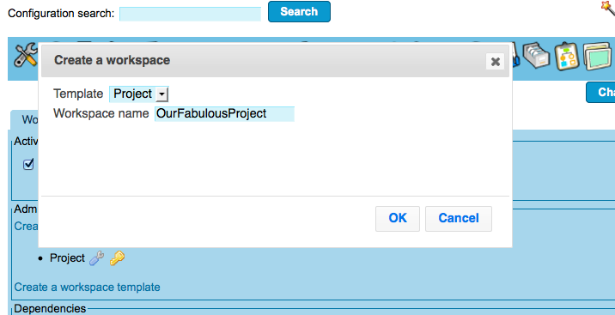Click the wrench icon beside Project
The image size is (615, 315).
tap(96, 258)
